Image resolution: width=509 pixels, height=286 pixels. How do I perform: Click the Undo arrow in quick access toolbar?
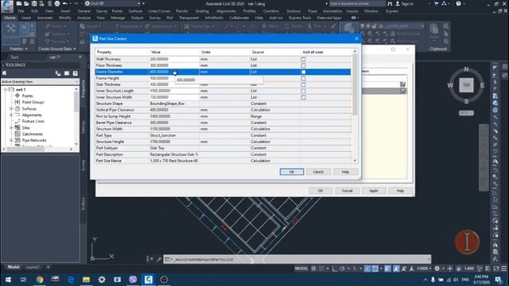pyautogui.click(x=64, y=3)
